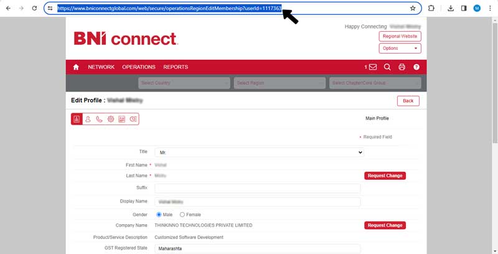This screenshot has height=254, width=498.
Task: Expand the Options dropdown button
Action: coord(400,49)
